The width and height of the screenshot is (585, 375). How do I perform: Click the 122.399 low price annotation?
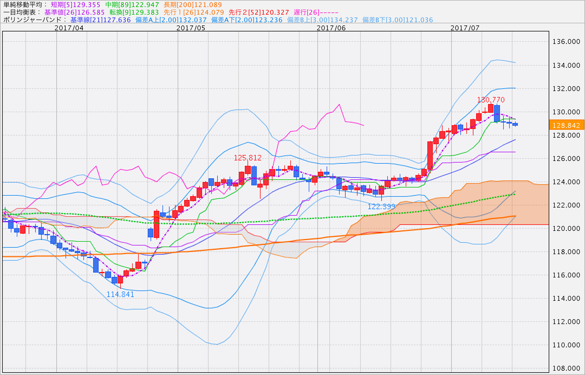tap(381, 206)
